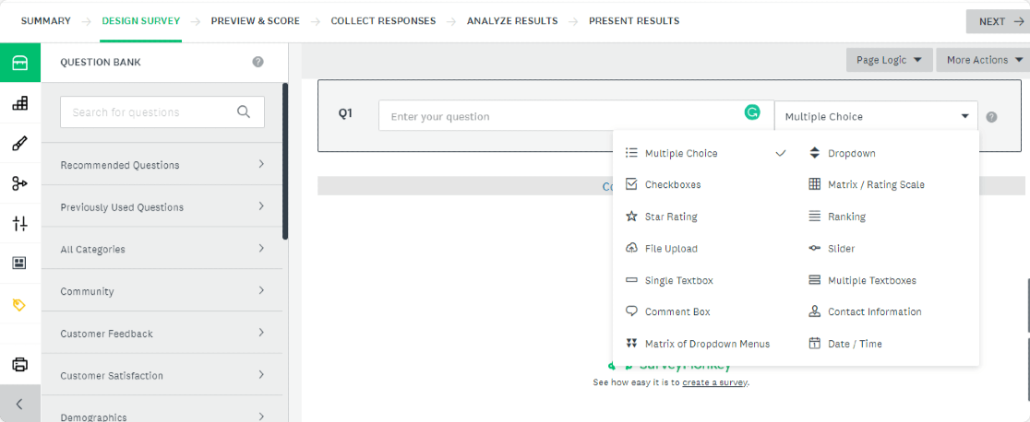Viewport: 1030px width, 422px height.
Task: Expand the Page Logic dropdown
Action: [888, 60]
